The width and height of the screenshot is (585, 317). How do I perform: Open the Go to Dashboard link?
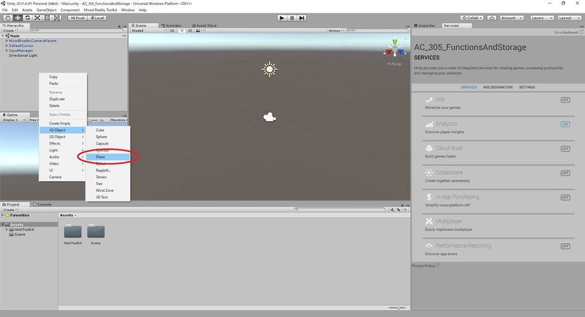click(x=568, y=33)
